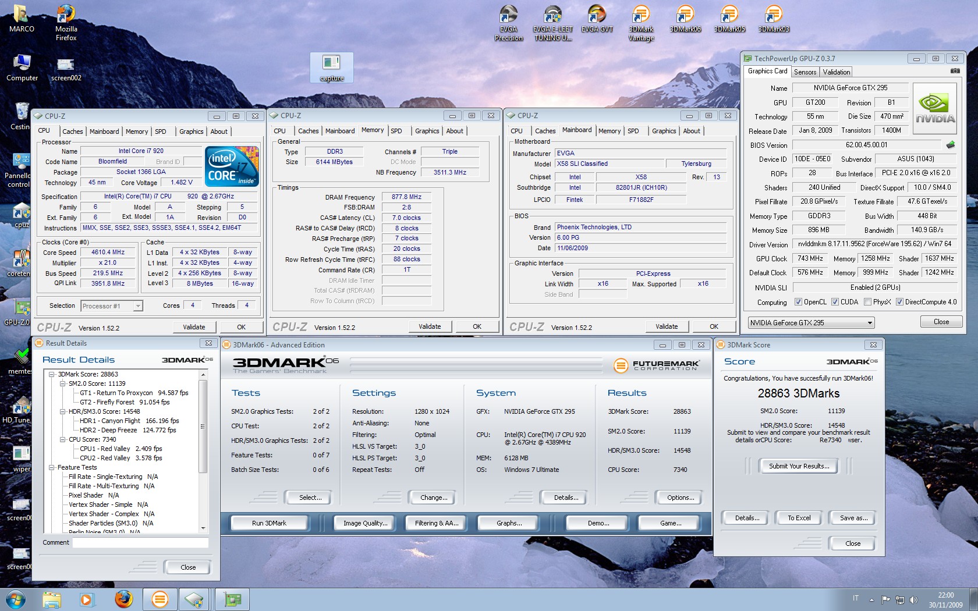978x611 pixels.
Task: Open About tab in left CPU-Z window
Action: click(219, 132)
